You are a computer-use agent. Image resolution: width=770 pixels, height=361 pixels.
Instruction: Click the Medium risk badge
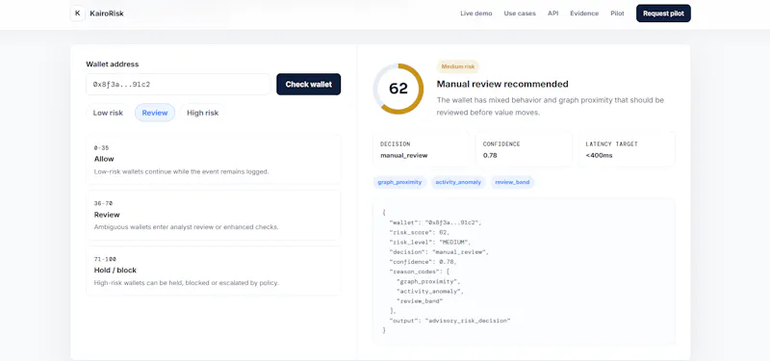tap(458, 66)
